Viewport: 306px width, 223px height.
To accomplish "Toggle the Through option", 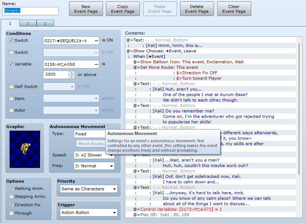I will click(x=11, y=213).
